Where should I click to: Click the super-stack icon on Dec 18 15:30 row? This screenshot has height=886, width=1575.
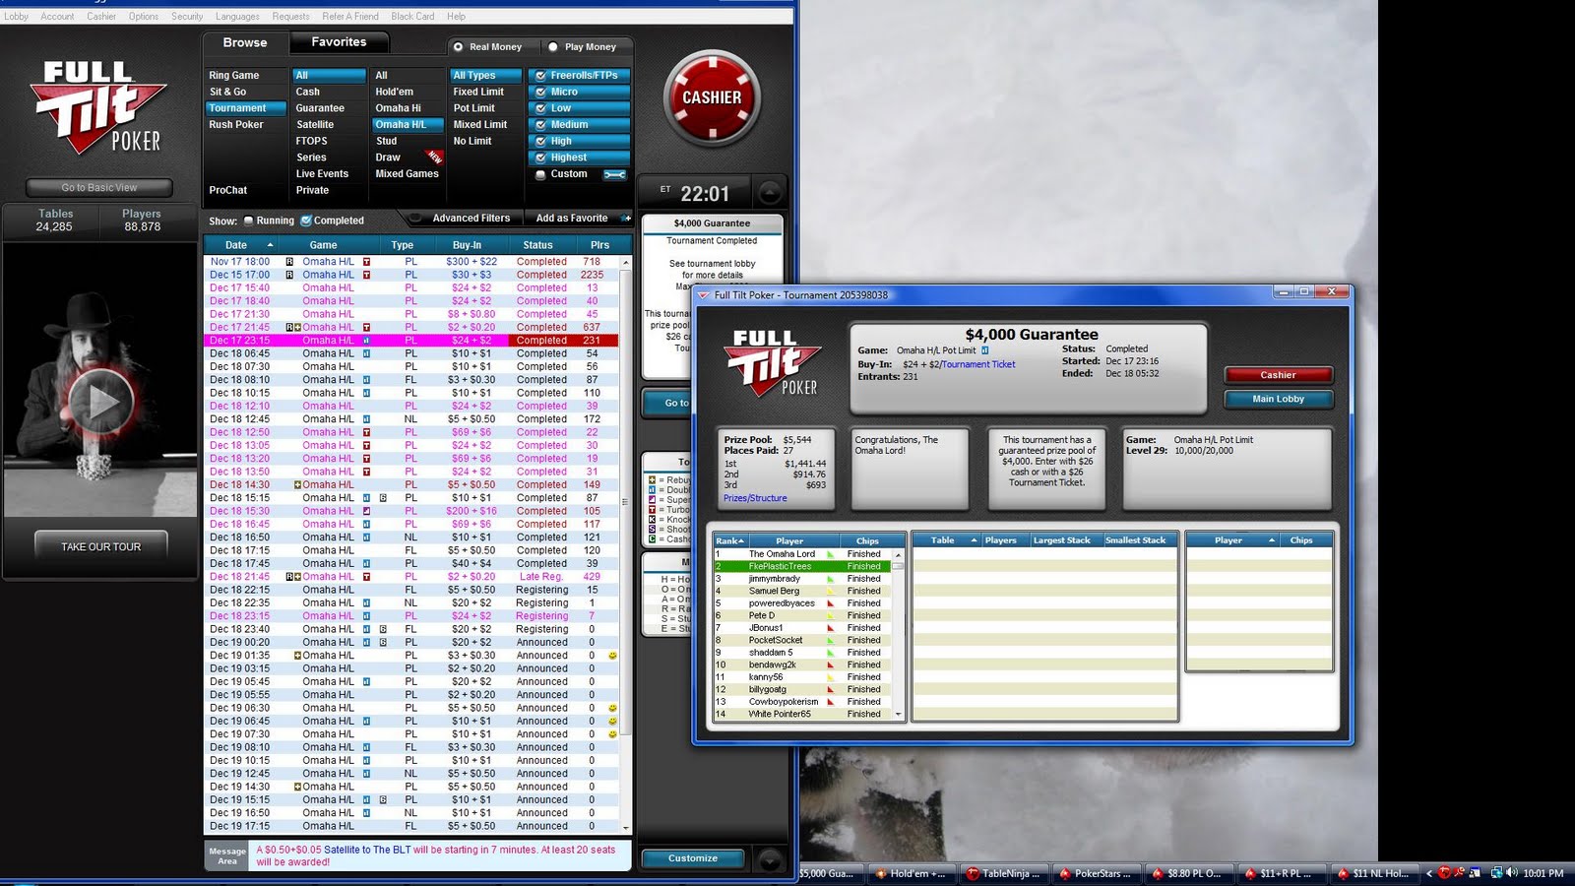click(x=366, y=511)
